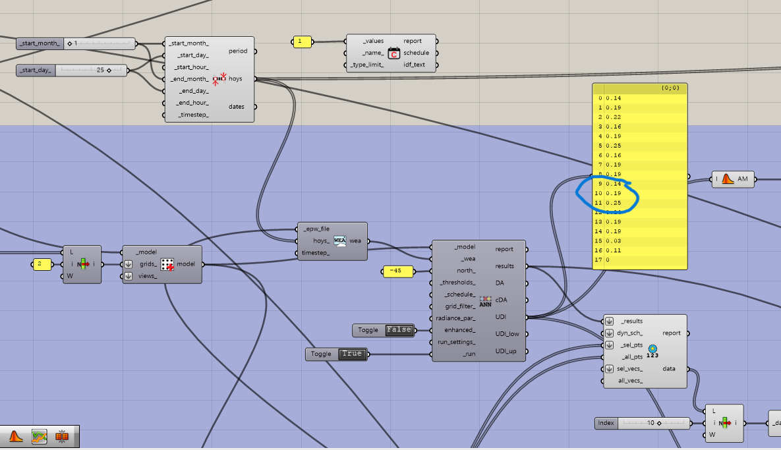Switch the False toggle for enhanced_
This screenshot has width=781, height=450.
click(x=399, y=329)
